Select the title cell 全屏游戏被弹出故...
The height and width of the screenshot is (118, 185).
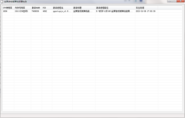point(84,11)
